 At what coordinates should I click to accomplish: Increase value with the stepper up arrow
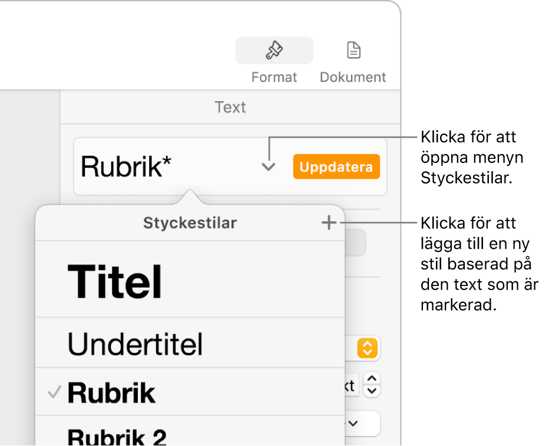pyautogui.click(x=372, y=380)
